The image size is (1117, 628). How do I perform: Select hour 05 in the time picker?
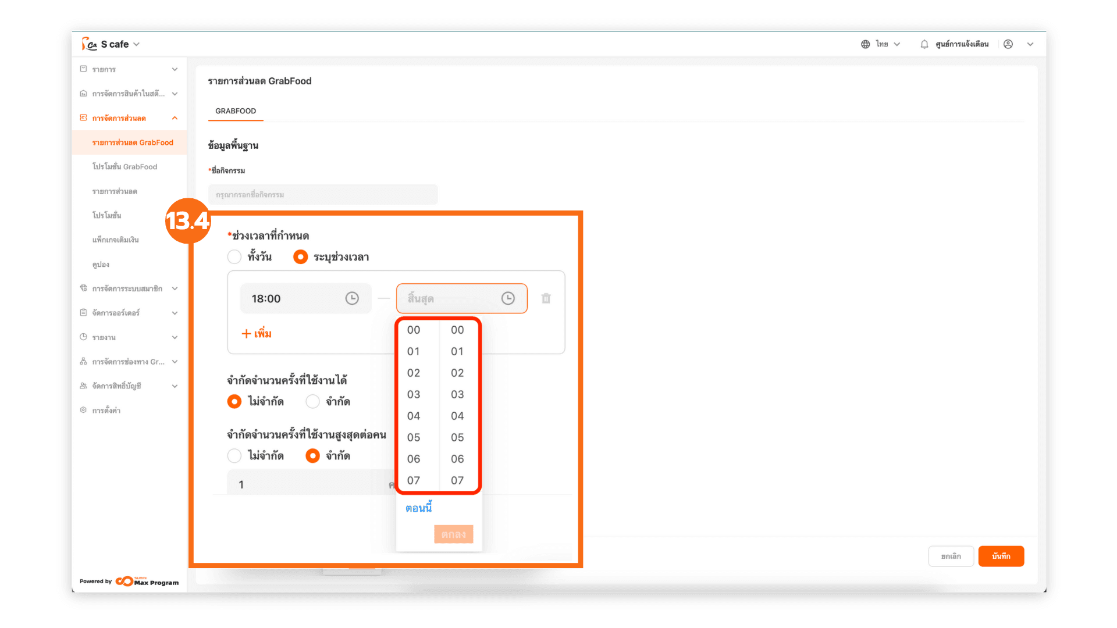414,437
